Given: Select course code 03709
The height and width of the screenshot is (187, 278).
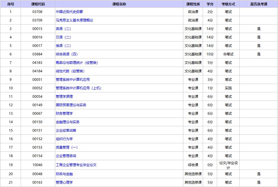Looking at the screenshot, I should coord(37,20).
